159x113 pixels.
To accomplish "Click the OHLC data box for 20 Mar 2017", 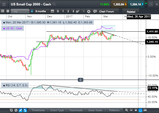I will [47, 22].
